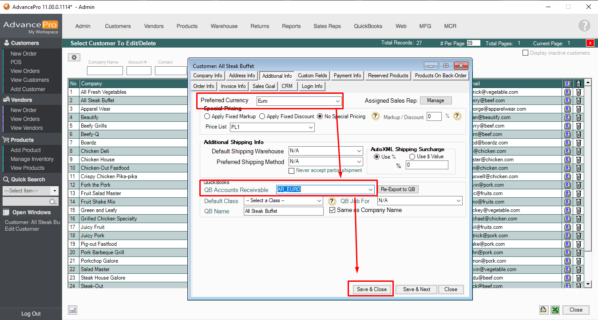Select the Apply Fixed Markup radio button
Screen dimensions: 598x320
(207, 116)
